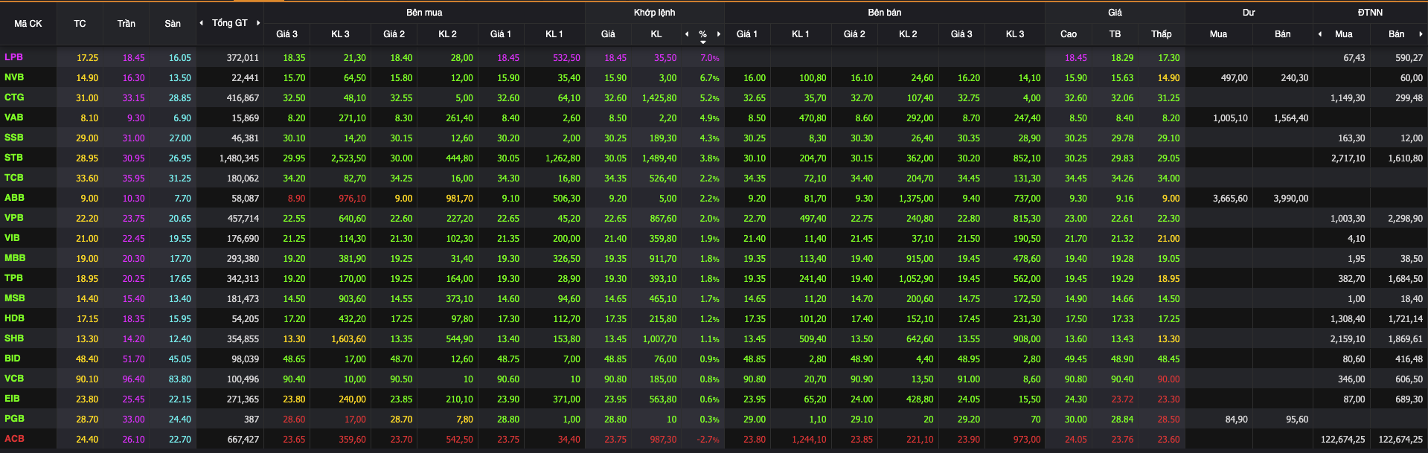Click BID floor price 45.05
1428x453 pixels.
(x=179, y=359)
